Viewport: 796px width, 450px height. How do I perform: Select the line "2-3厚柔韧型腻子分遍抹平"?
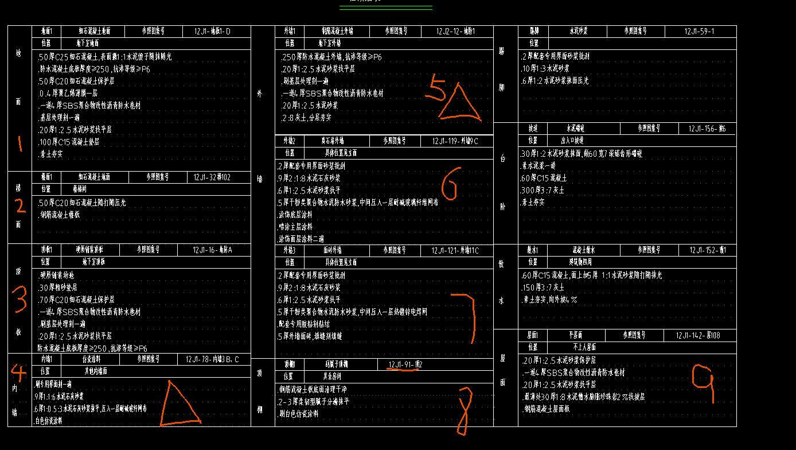click(313, 402)
